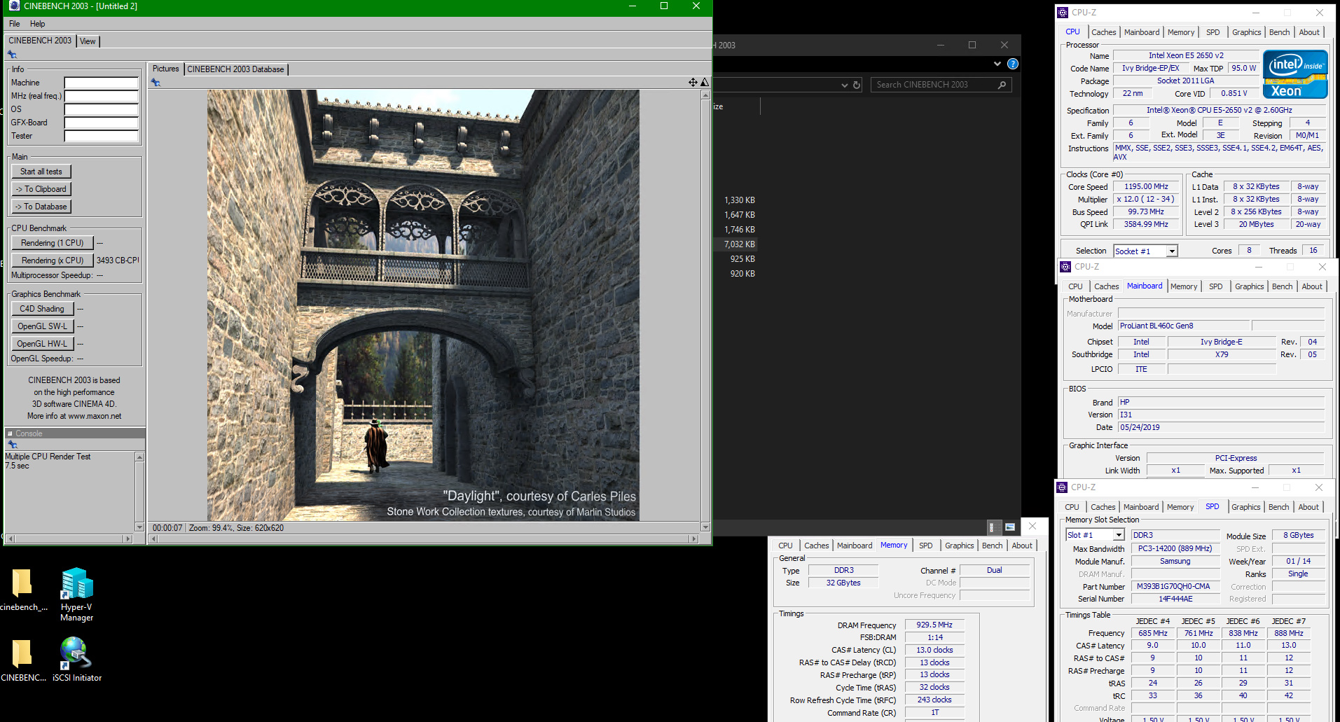Open Graphics tab in the Mainboard CPU-Z window
Viewport: 1340px width, 722px height.
(1249, 286)
